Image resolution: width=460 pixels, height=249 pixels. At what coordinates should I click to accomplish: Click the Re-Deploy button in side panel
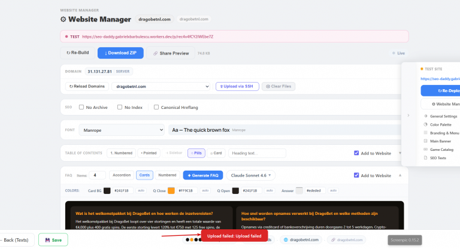pos(440,91)
